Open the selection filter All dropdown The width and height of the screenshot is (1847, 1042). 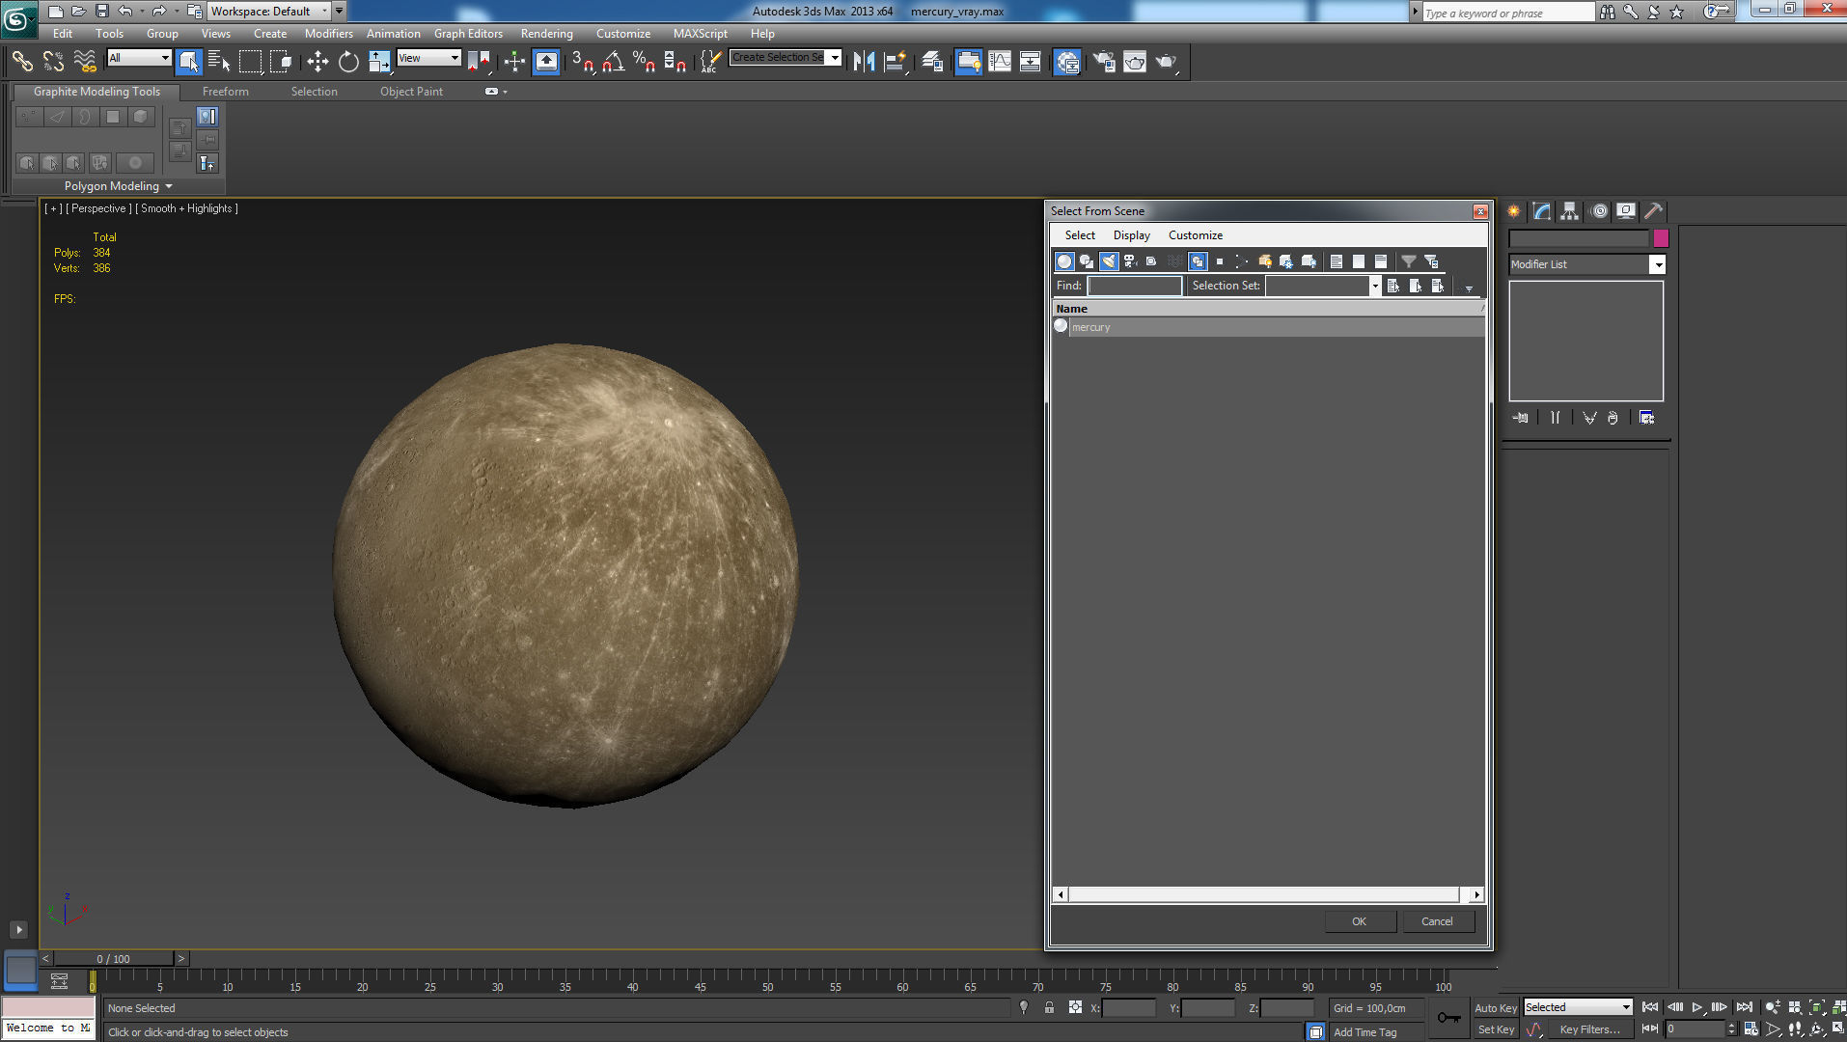click(139, 58)
